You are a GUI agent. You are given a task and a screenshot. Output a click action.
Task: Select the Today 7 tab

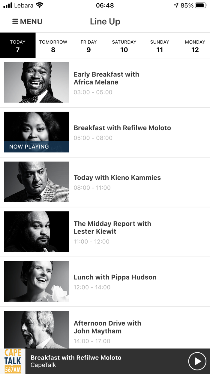18,46
